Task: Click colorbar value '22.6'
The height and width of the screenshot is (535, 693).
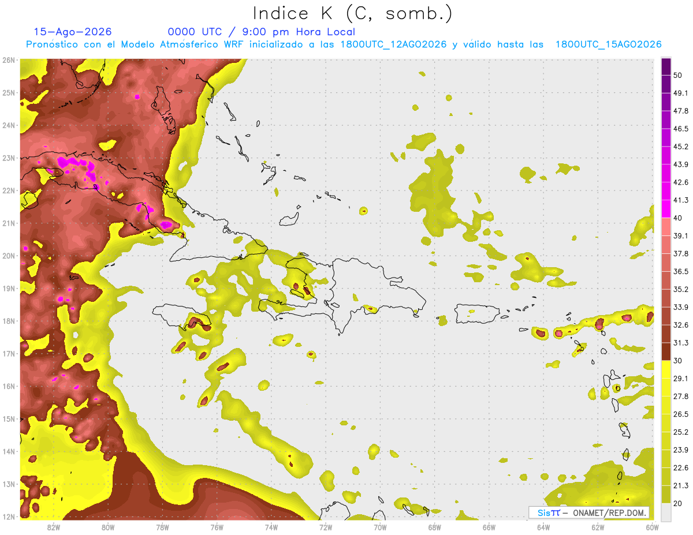Action: 681,467
